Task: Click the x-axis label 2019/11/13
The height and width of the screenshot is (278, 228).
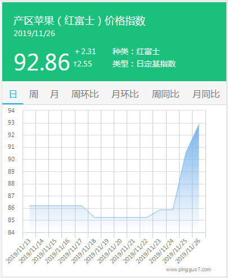Action: click(x=19, y=251)
